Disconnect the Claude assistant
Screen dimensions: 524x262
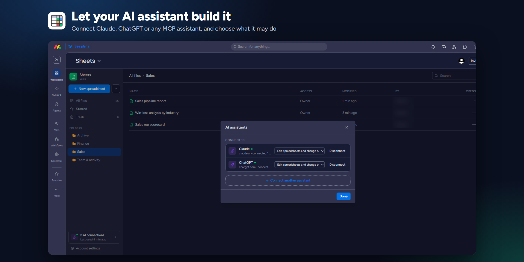pyautogui.click(x=337, y=151)
